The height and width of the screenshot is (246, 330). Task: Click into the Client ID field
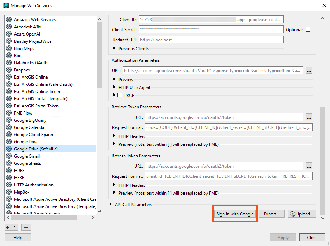tap(211, 19)
